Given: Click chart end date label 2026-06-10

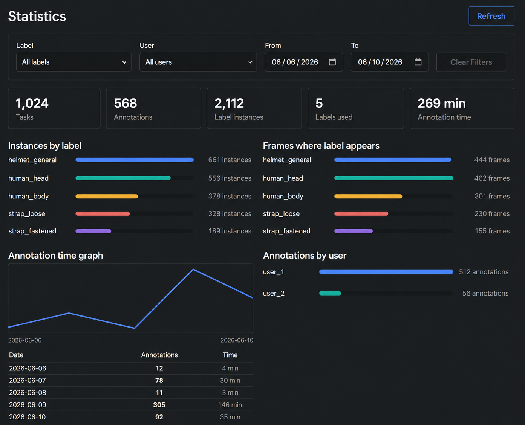Looking at the screenshot, I should [237, 340].
